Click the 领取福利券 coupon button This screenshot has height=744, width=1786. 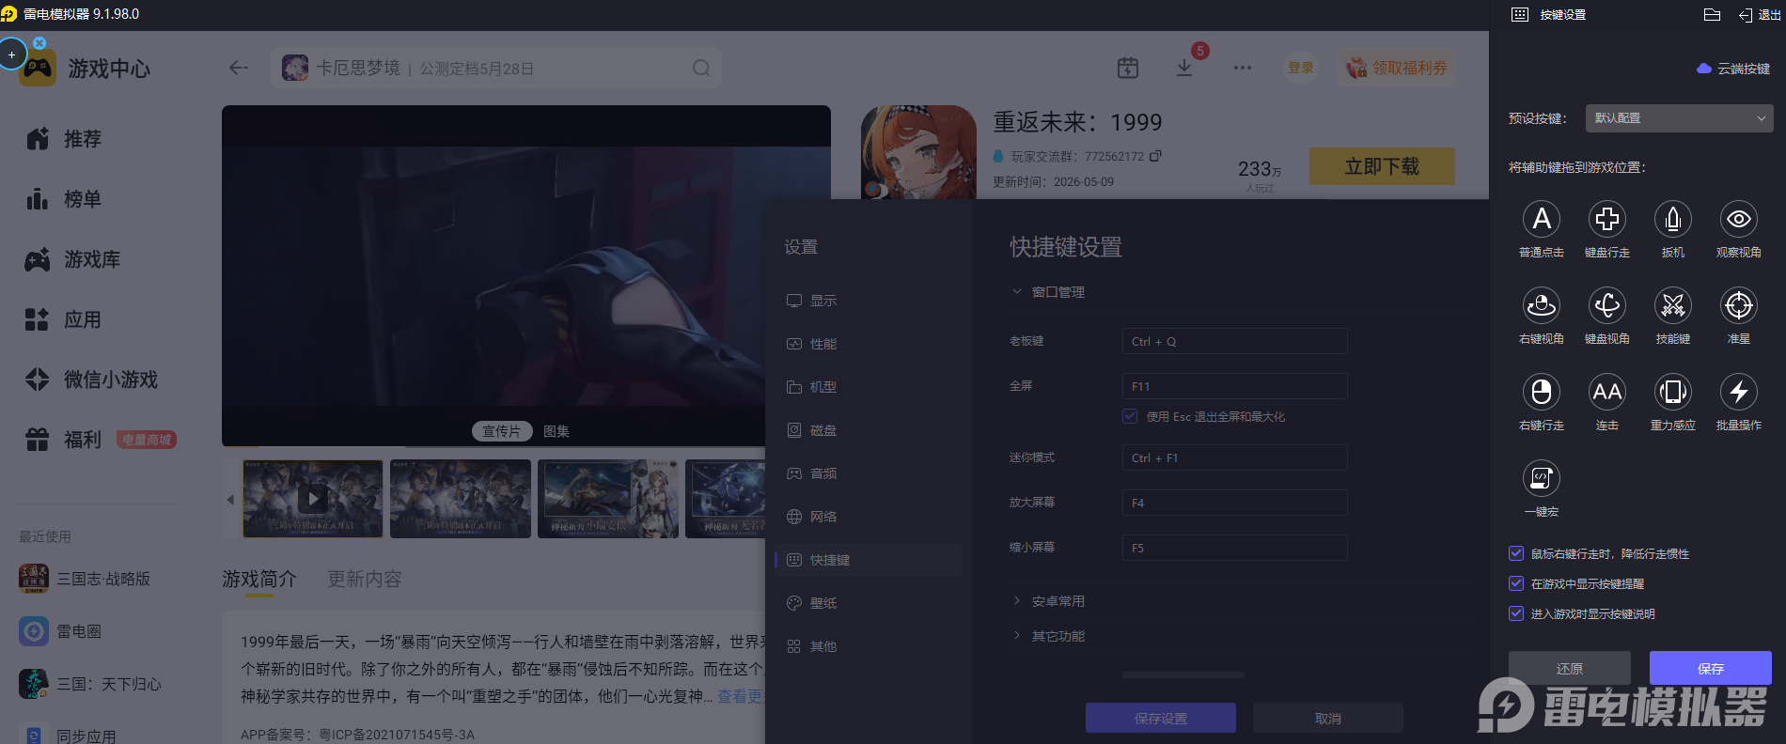1397,68
